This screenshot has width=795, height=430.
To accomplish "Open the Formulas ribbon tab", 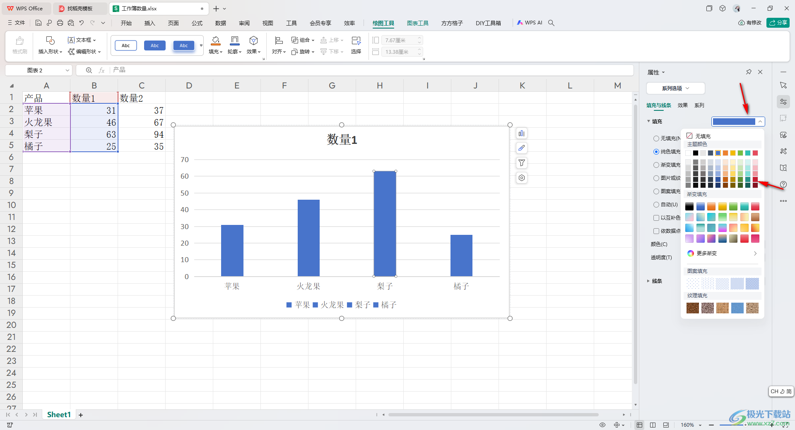I will [x=197, y=23].
